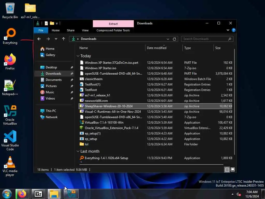Expand the ribbon with chevron

228,30
